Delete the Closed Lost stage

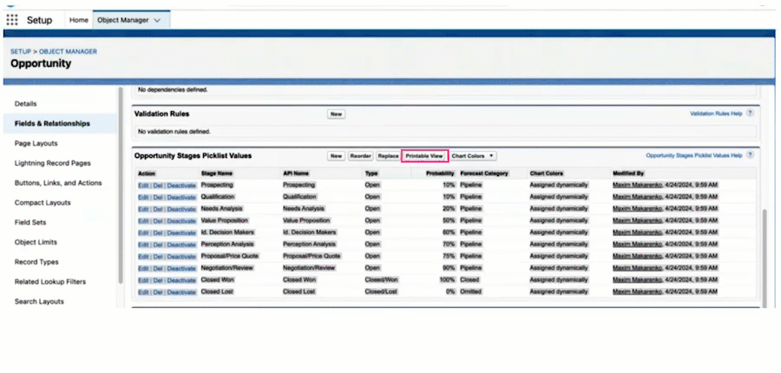pyautogui.click(x=158, y=291)
